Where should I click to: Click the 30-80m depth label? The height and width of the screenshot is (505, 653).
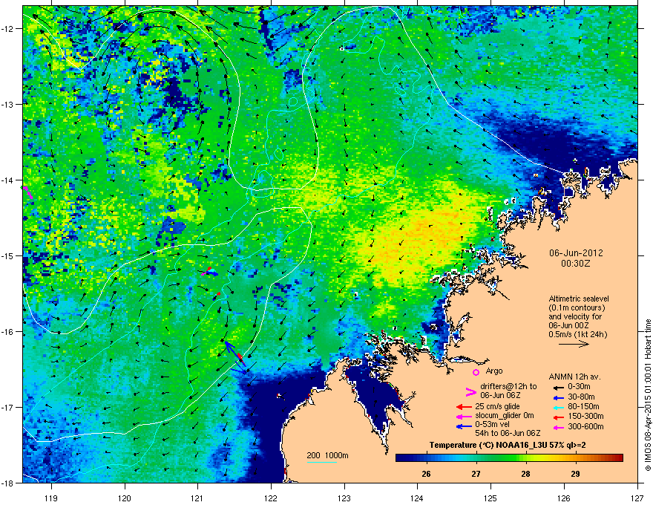pos(581,397)
